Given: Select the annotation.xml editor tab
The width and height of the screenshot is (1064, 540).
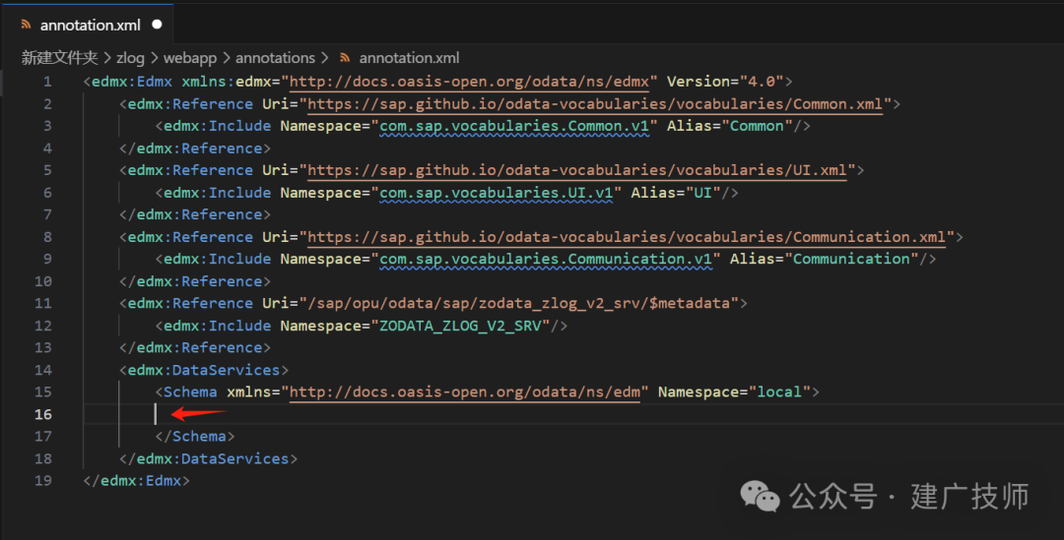Looking at the screenshot, I should tap(90, 25).
